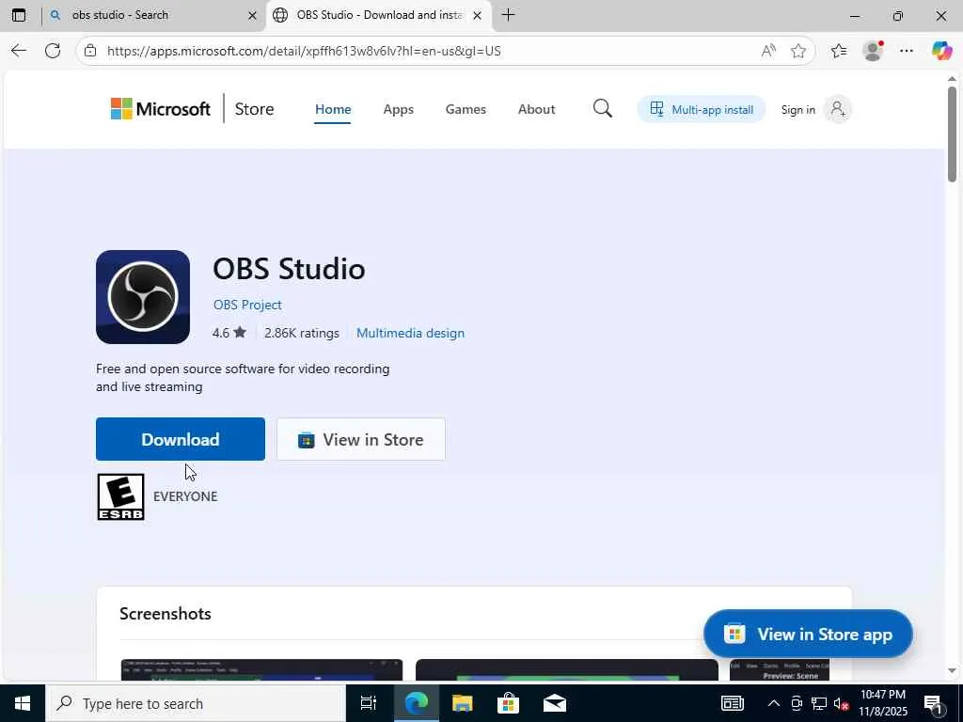This screenshot has width=963, height=722.
Task: Open the Preview: Scene screenshot thumbnail
Action: click(780, 669)
